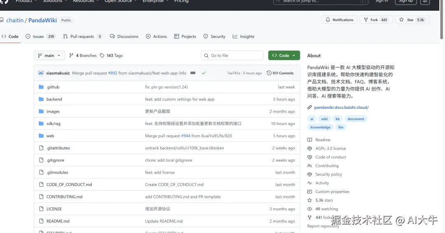
Task: Open pull request #944 link
Action: pyautogui.click(x=185, y=136)
